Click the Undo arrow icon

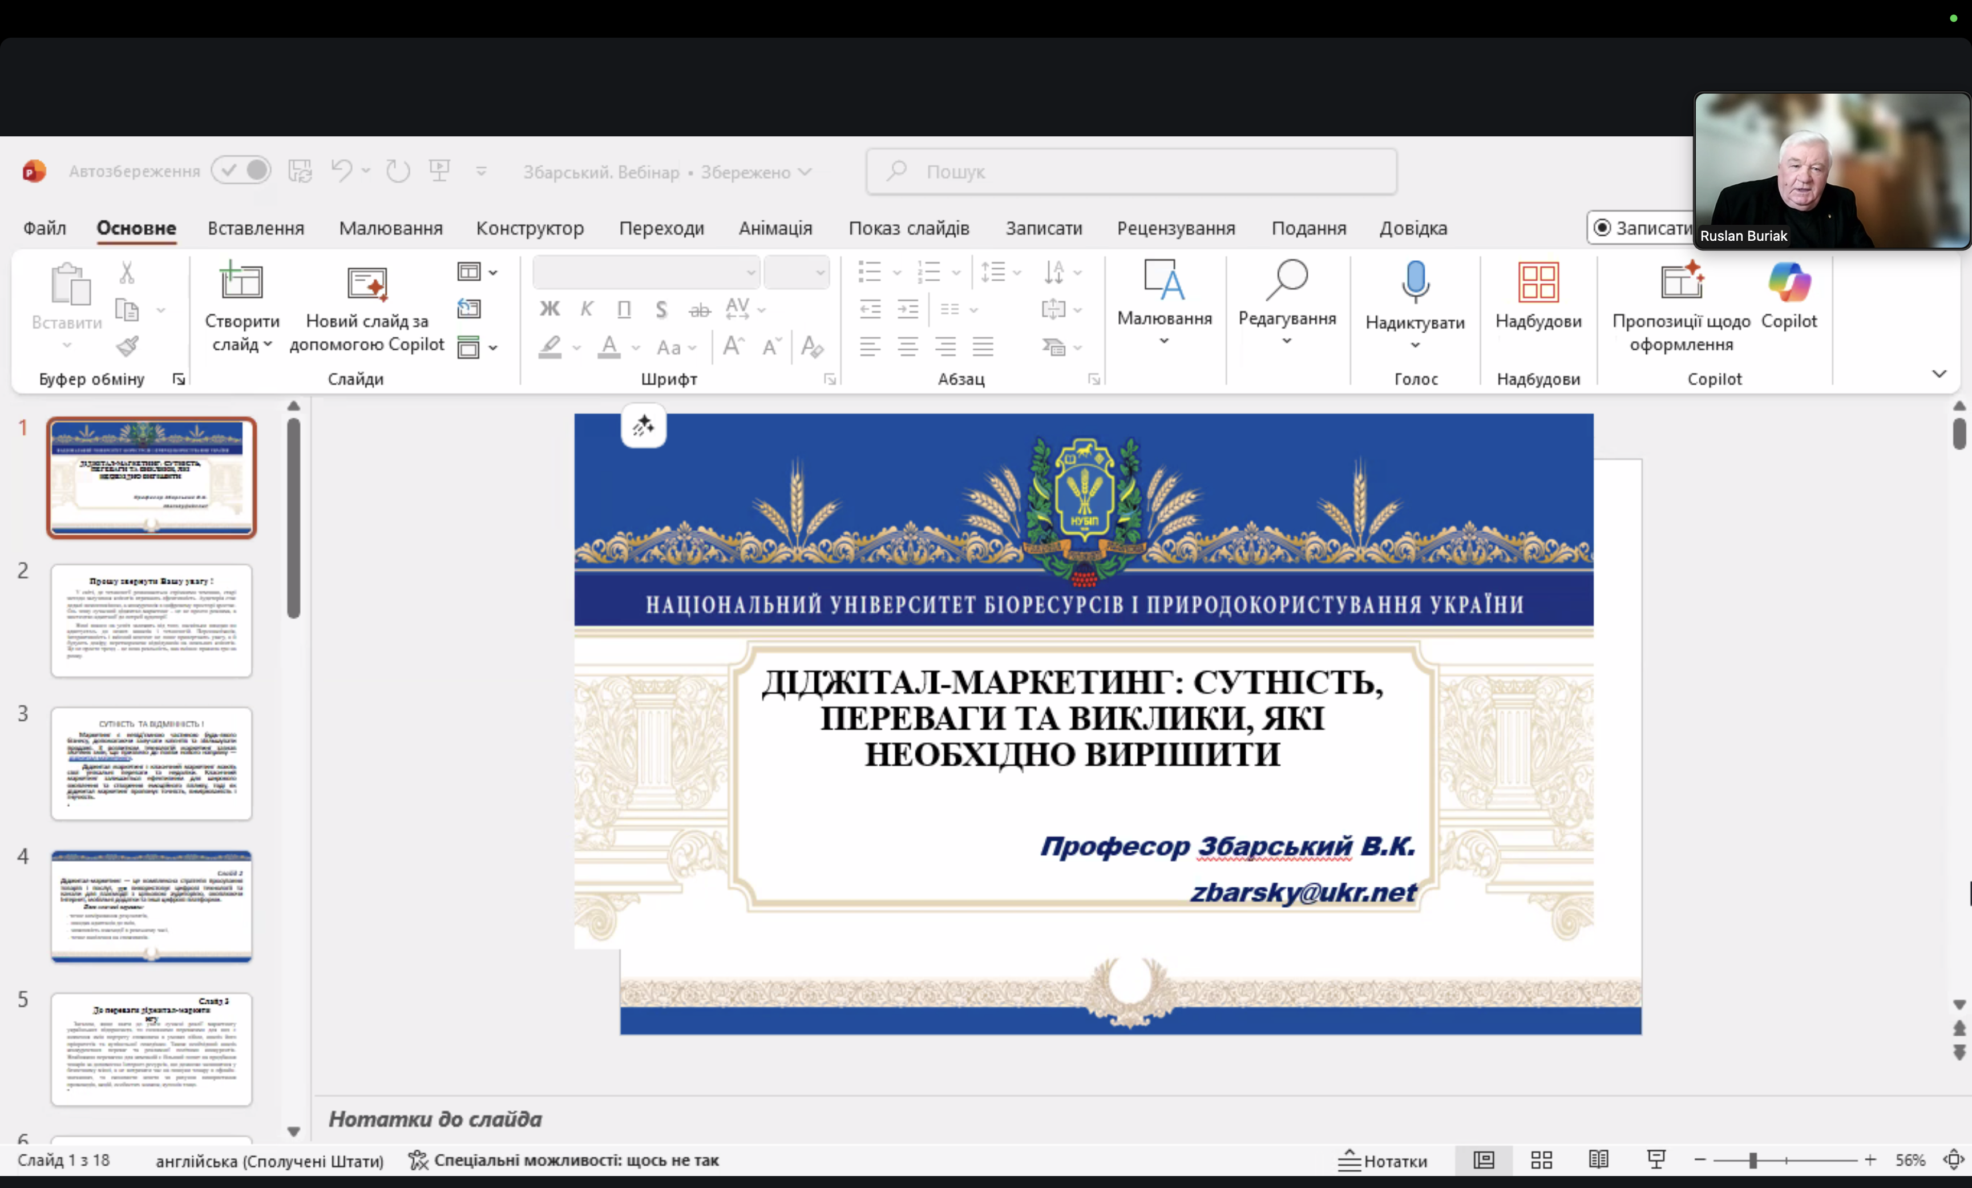342,169
